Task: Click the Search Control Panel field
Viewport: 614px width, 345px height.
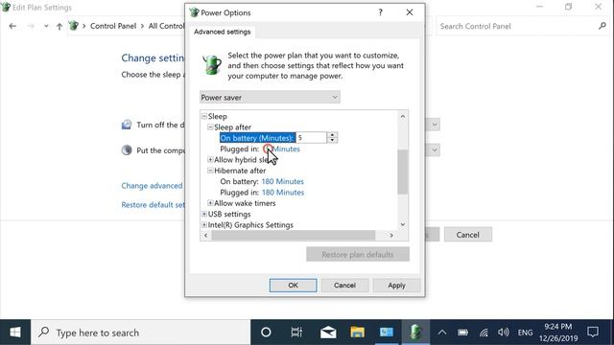Action: tap(517, 26)
